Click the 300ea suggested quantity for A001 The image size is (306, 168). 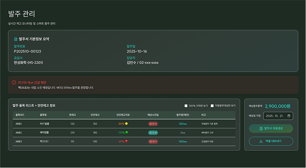(x=183, y=124)
